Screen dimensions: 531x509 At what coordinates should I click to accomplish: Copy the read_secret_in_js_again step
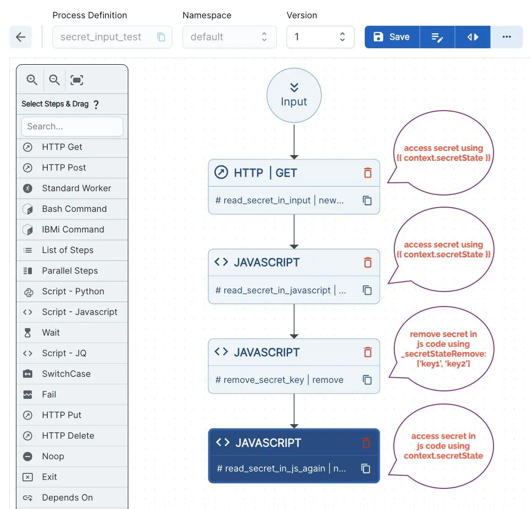[x=366, y=468]
